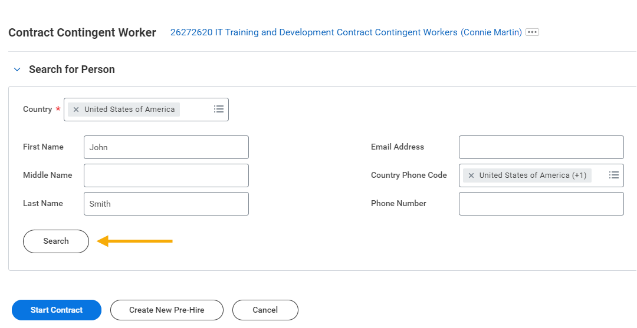
Task: Select the Last Name field containing Smith
Action: point(166,204)
